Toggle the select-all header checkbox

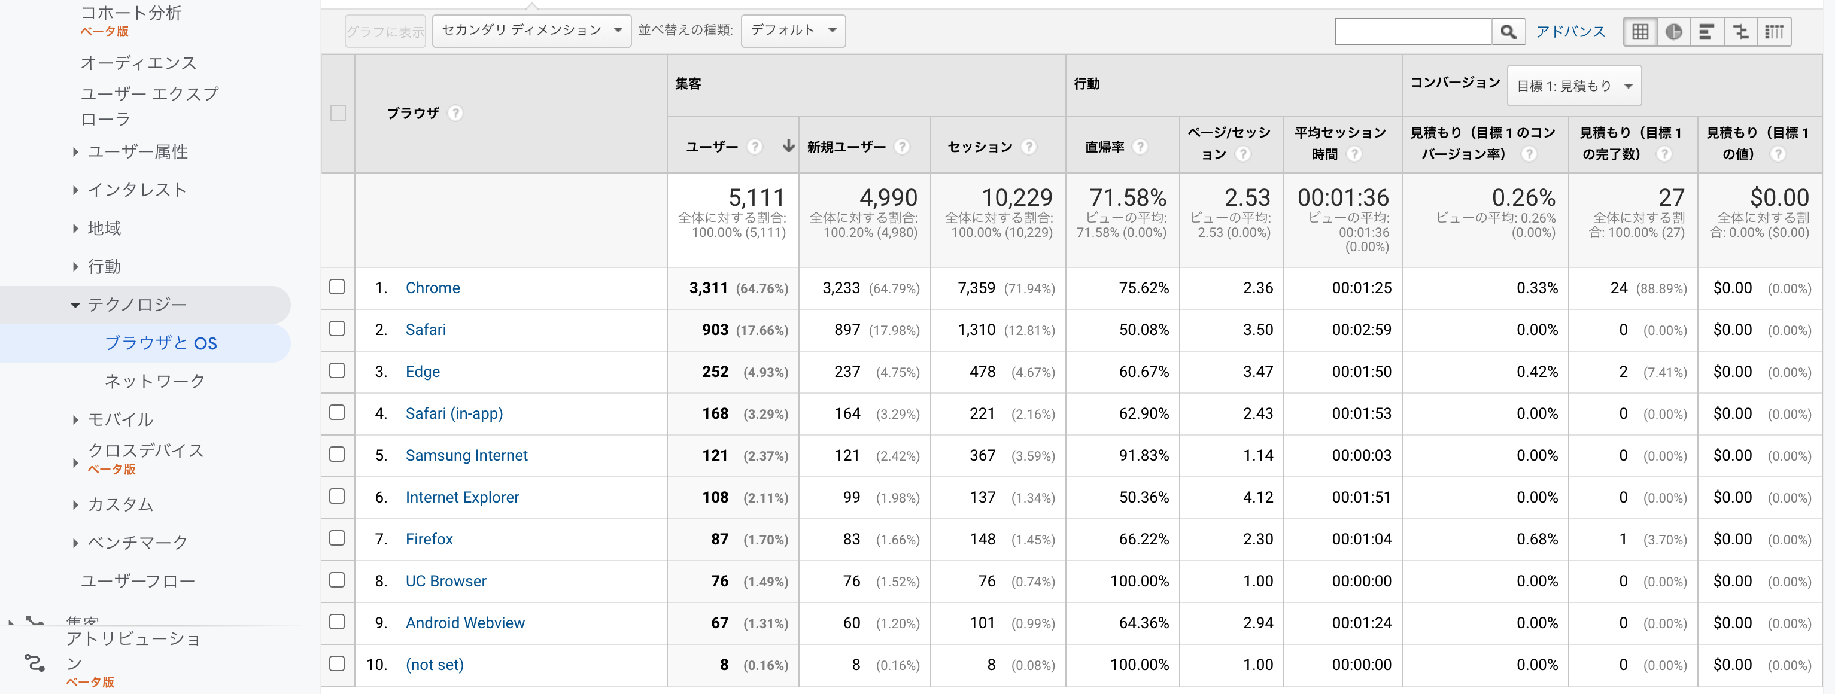[x=338, y=113]
